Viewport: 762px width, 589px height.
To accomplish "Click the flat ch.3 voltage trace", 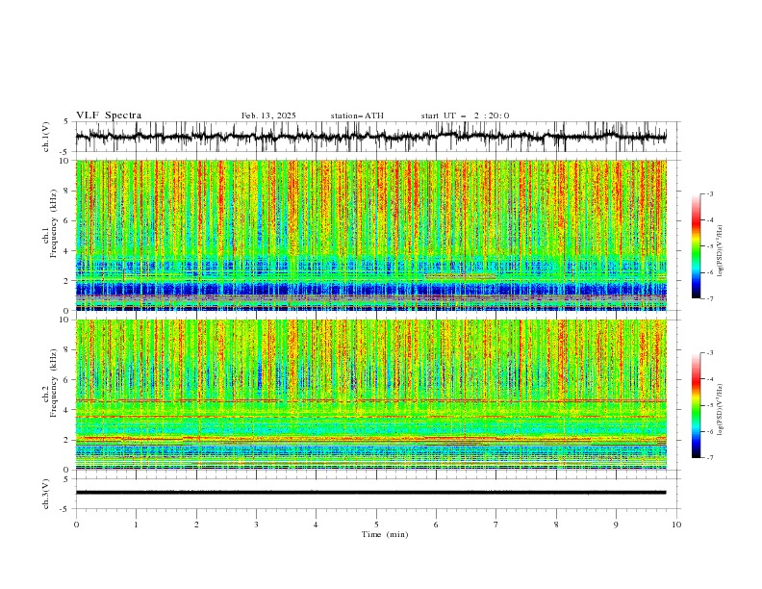I will (x=370, y=493).
